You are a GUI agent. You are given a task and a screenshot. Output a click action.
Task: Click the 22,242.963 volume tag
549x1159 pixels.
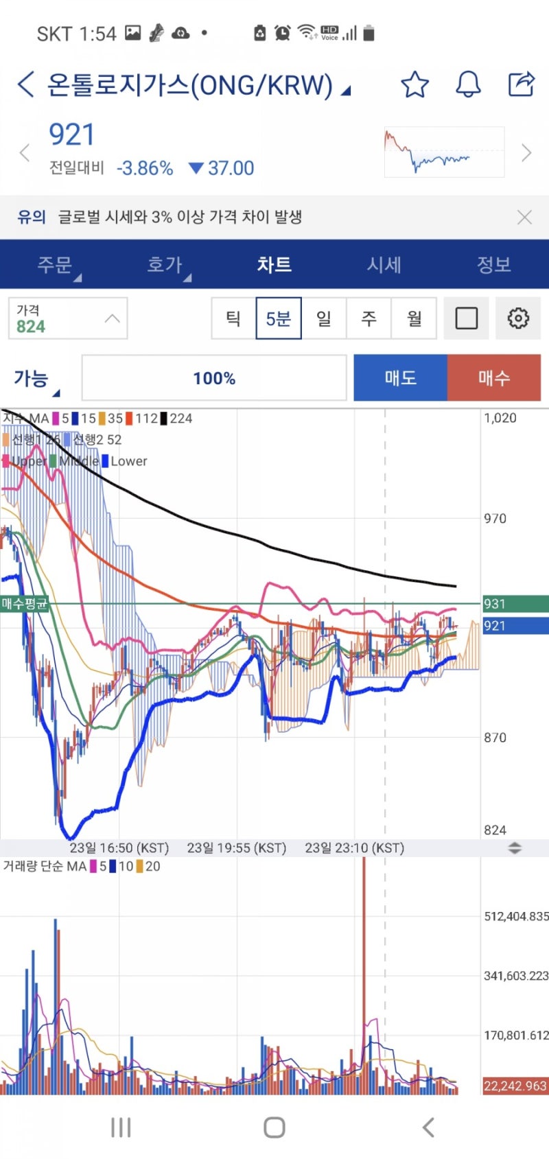click(x=515, y=1086)
